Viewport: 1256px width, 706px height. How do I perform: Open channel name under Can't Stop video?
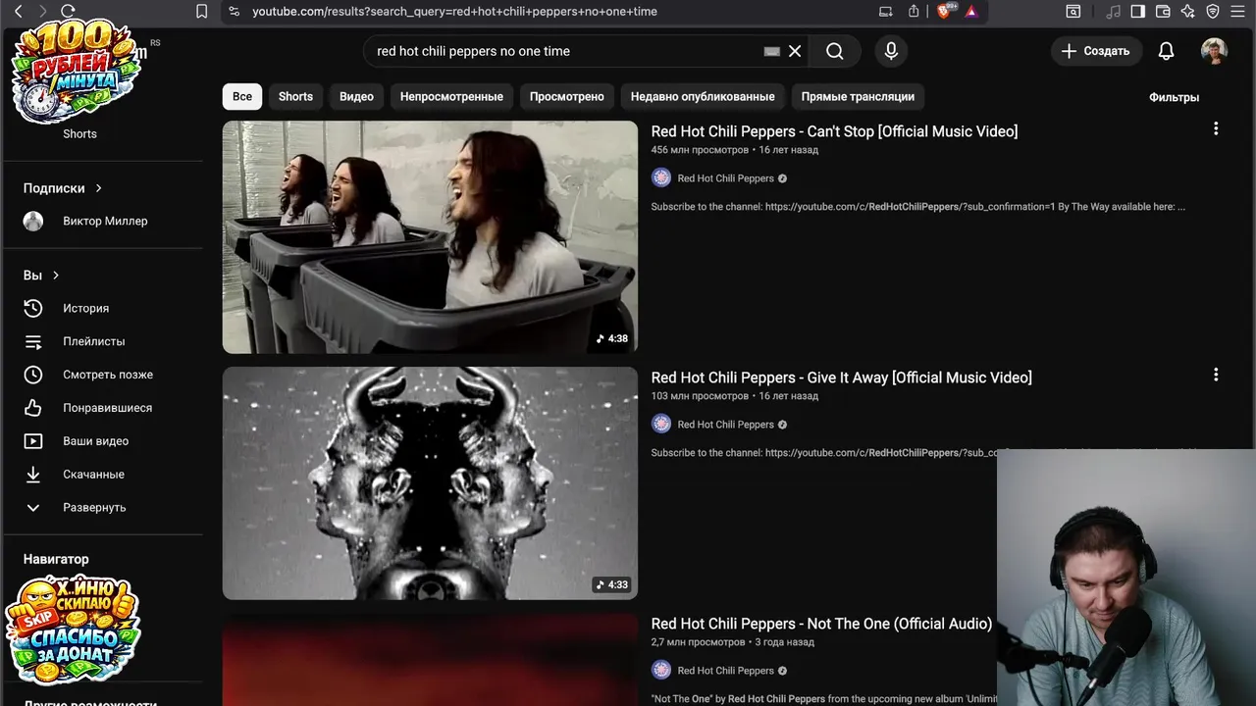pyautogui.click(x=725, y=178)
